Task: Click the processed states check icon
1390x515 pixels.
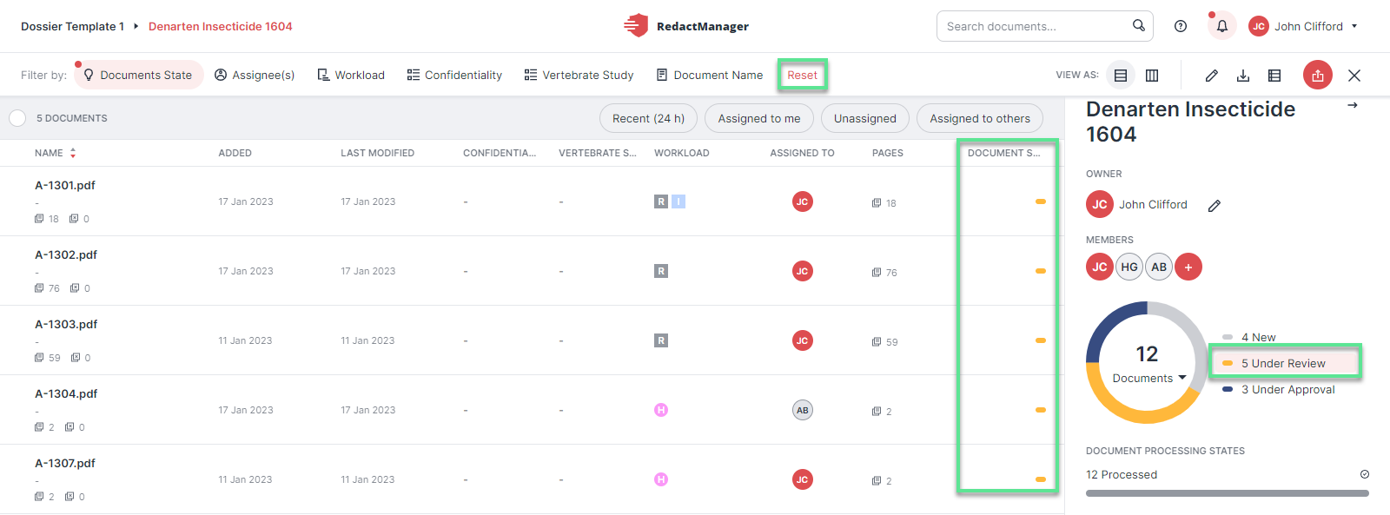Action: click(x=1364, y=474)
